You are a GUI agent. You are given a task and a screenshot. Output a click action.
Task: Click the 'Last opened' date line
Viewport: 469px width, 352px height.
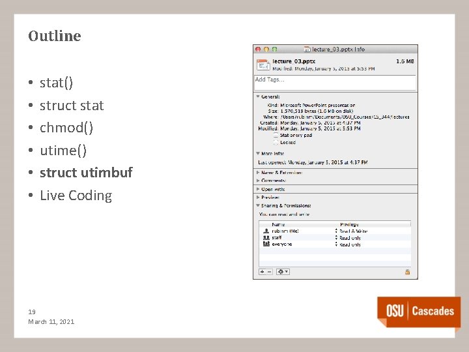point(313,162)
